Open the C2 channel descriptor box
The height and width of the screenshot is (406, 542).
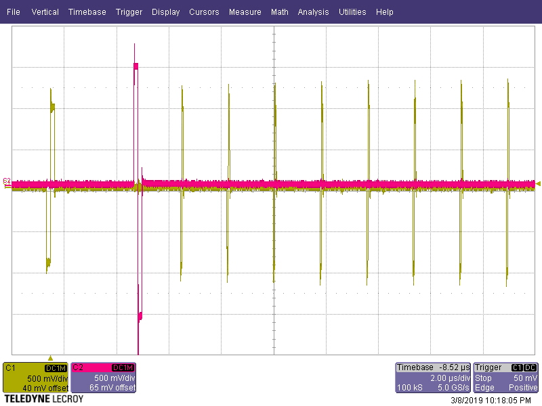pos(104,378)
